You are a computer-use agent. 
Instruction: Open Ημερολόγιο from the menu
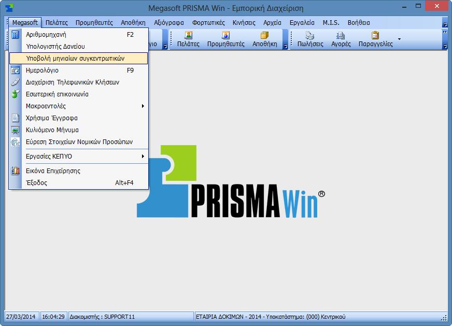click(79, 70)
